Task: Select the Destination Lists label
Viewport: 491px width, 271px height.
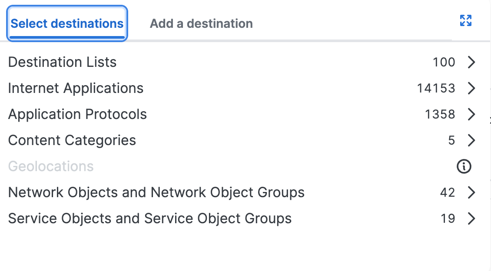Action: click(x=62, y=62)
